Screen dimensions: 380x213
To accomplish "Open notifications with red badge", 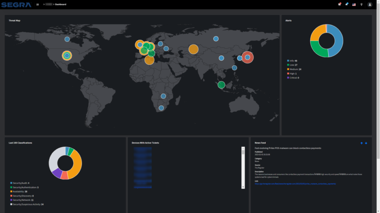I will [340, 4].
